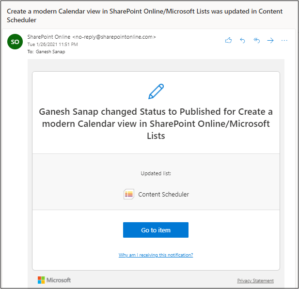Open the 'Why am I receiving this notification?' link
Screen dimensions: 299x289
(x=156, y=255)
